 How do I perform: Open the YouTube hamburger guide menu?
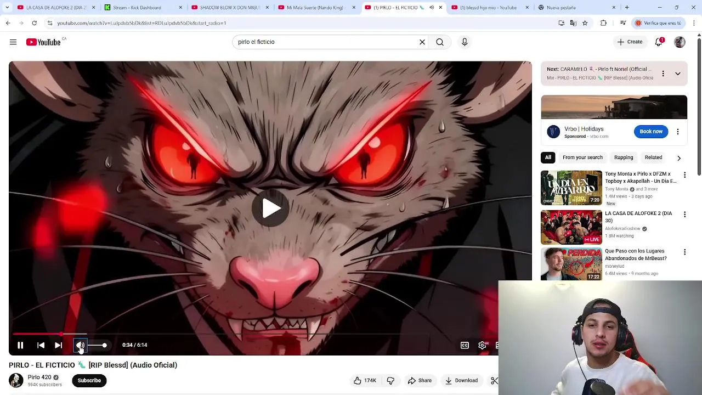[13, 42]
